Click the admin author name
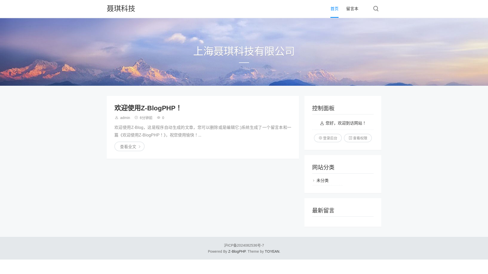 [x=125, y=118]
